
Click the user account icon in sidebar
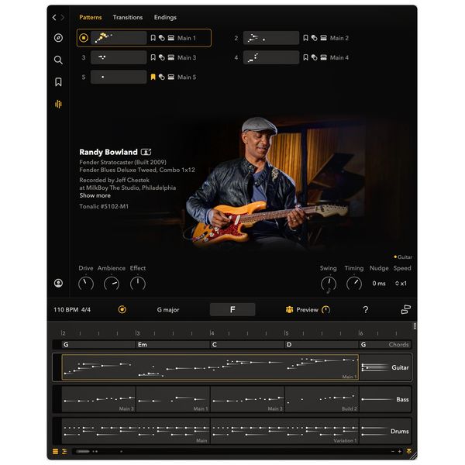coord(58,284)
